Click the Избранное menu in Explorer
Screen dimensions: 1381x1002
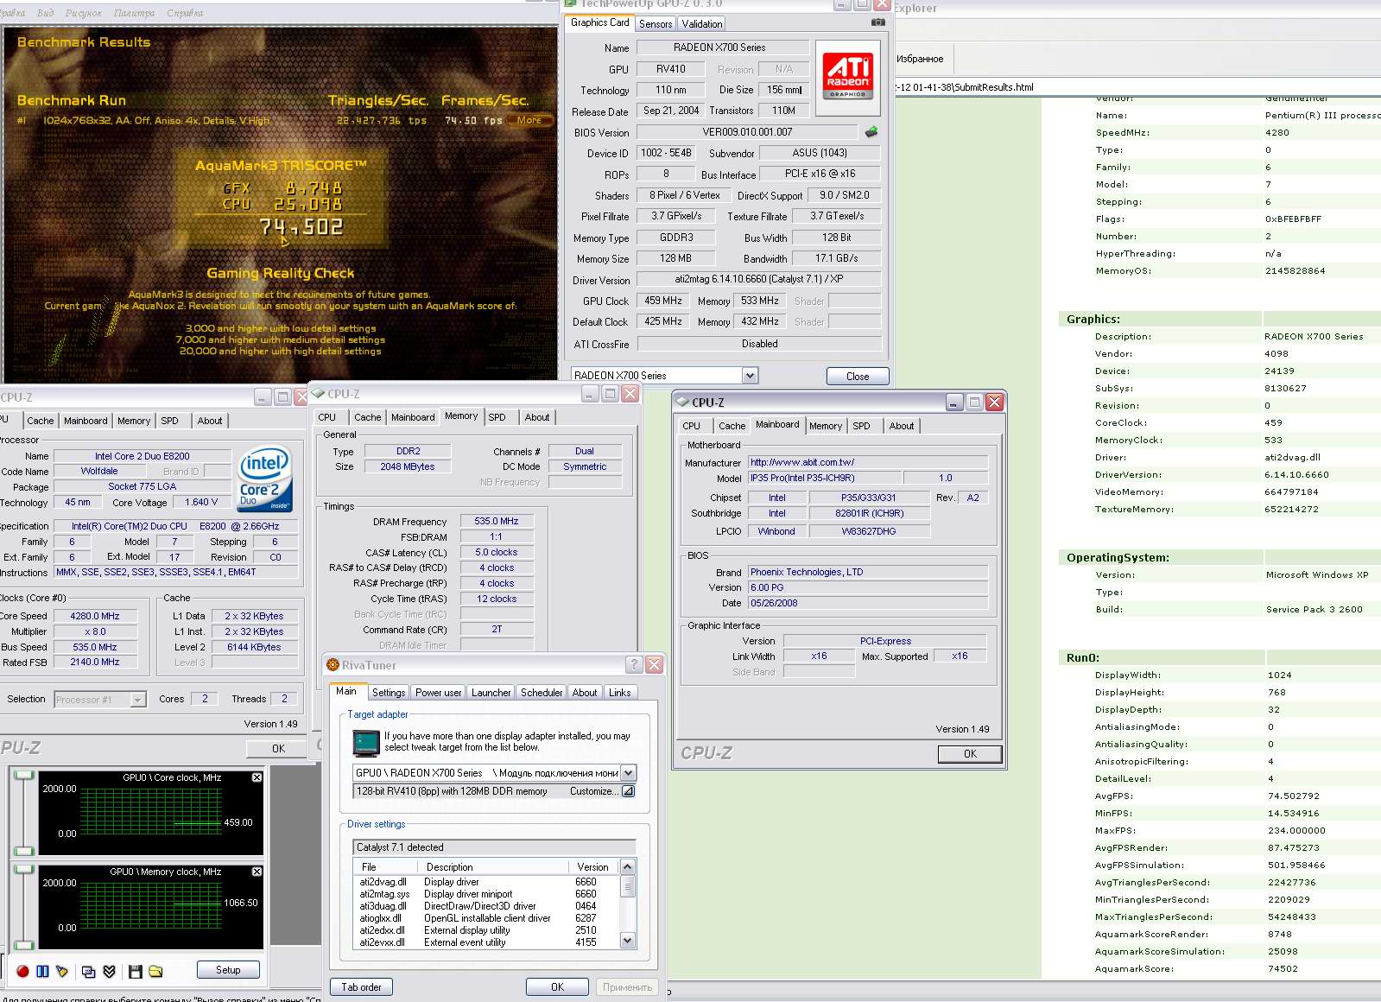click(920, 59)
